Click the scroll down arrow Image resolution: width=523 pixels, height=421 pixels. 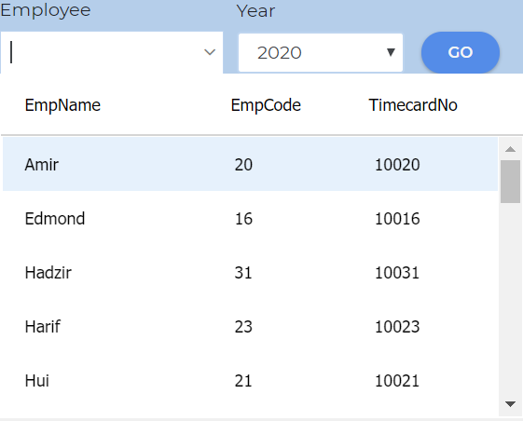510,404
